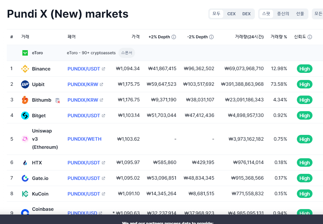Open the eToro sponsor name link
323x224 pixels.
click(x=37, y=53)
